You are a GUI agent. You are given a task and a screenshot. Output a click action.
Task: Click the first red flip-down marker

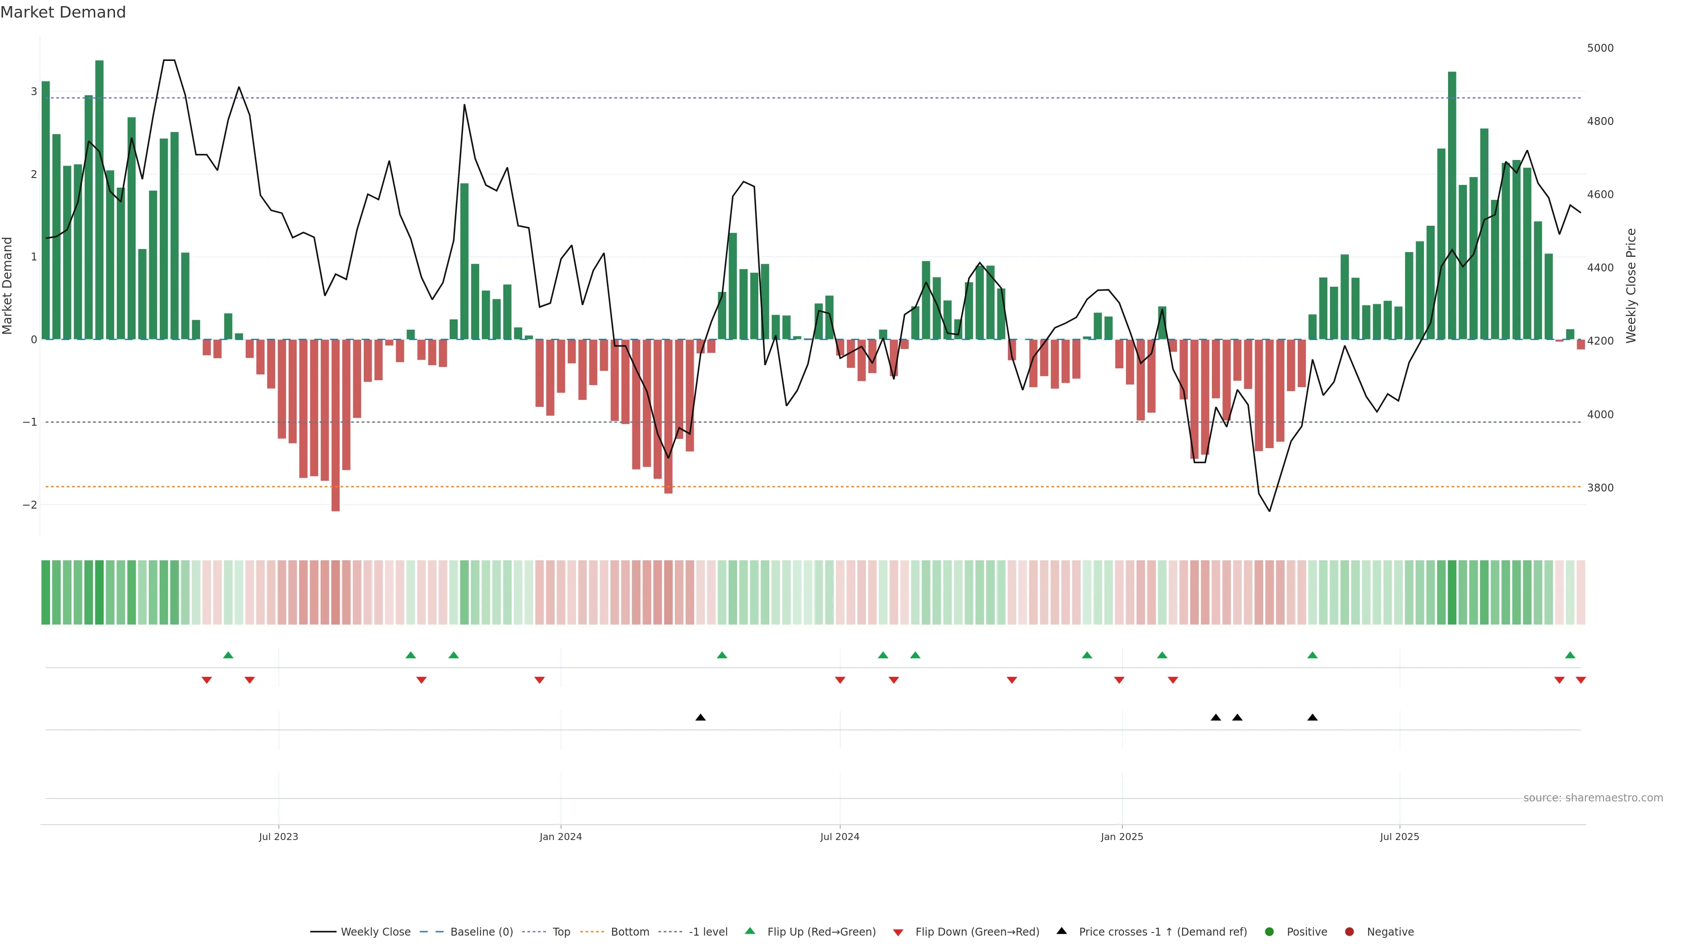pos(207,680)
